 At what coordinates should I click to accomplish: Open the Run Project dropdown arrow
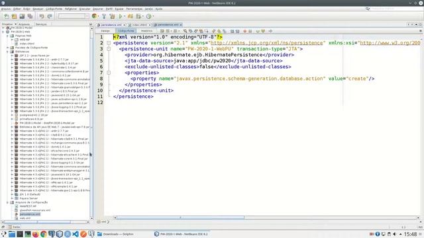tap(124, 17)
